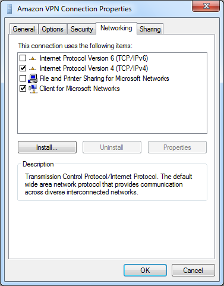Viewport: 224px width, 286px height.
Task: Click the IPv6 network protocol icon
Action: tap(33, 58)
